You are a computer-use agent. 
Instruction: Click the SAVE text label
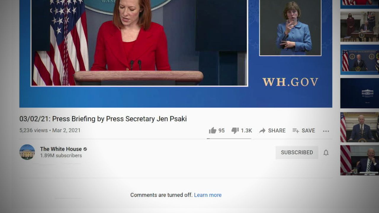(x=308, y=130)
